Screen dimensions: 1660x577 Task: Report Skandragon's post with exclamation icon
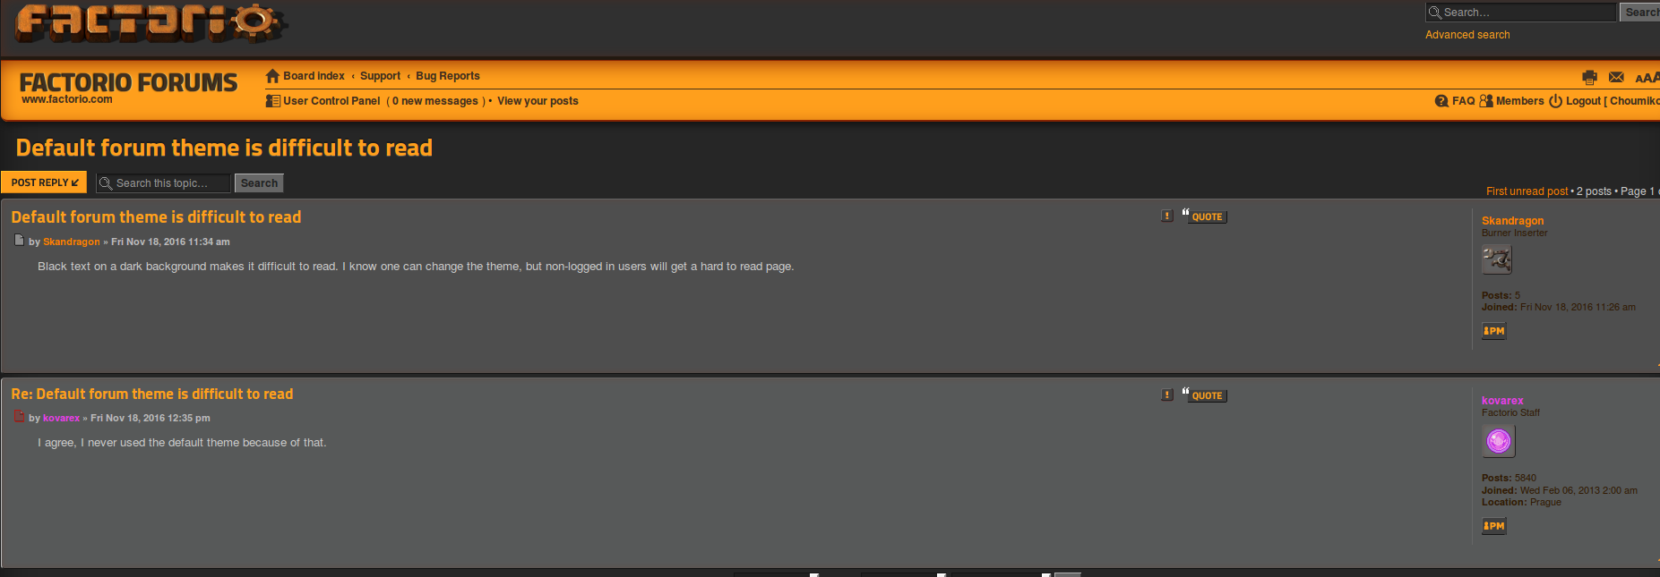point(1166,216)
